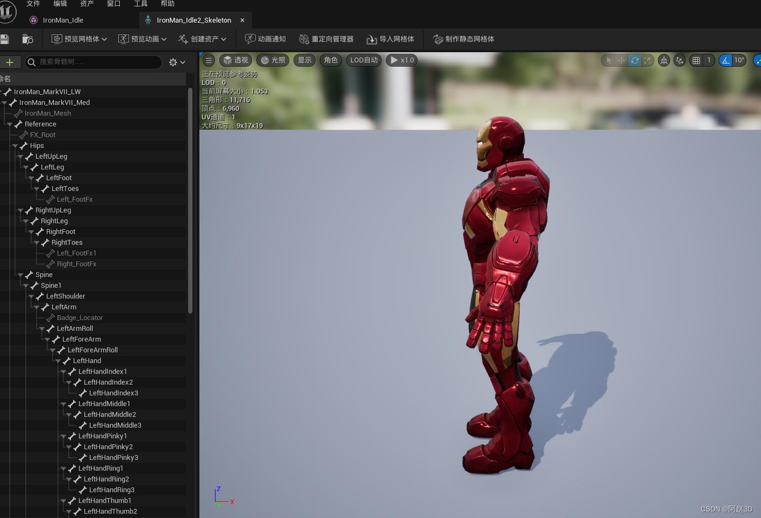Screen dimensions: 761x518
Task: Switch to the IronMan_Idle tab
Action: (63, 20)
